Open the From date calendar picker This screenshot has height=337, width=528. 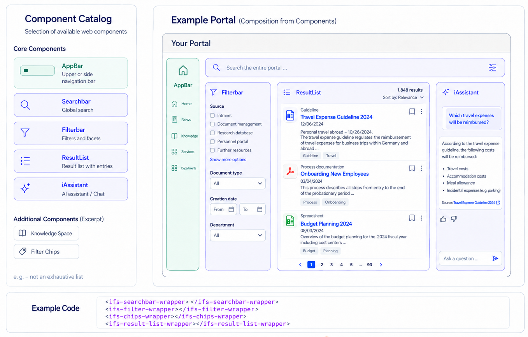(x=231, y=209)
